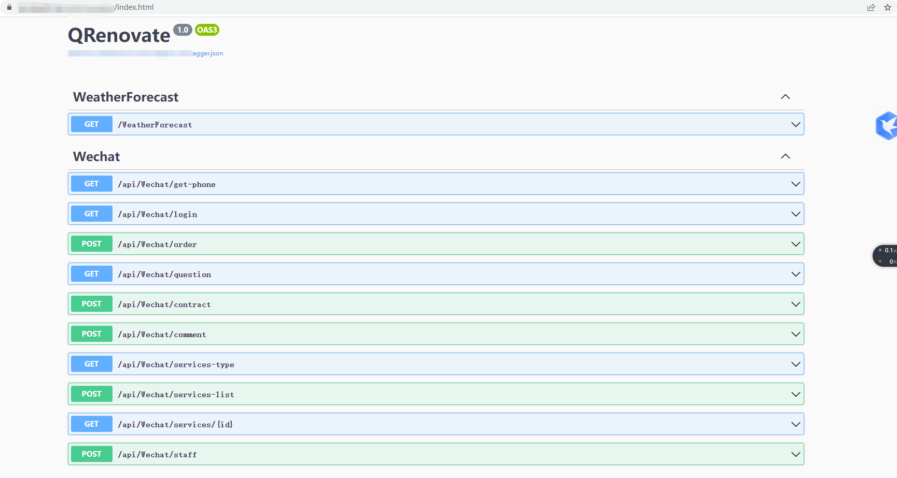Click the share icon in address bar

(871, 7)
